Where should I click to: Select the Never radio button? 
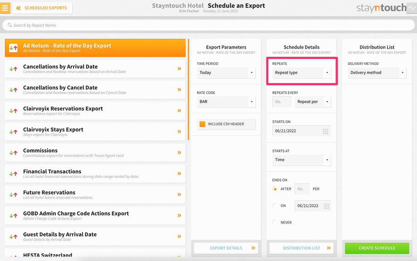coord(275,222)
